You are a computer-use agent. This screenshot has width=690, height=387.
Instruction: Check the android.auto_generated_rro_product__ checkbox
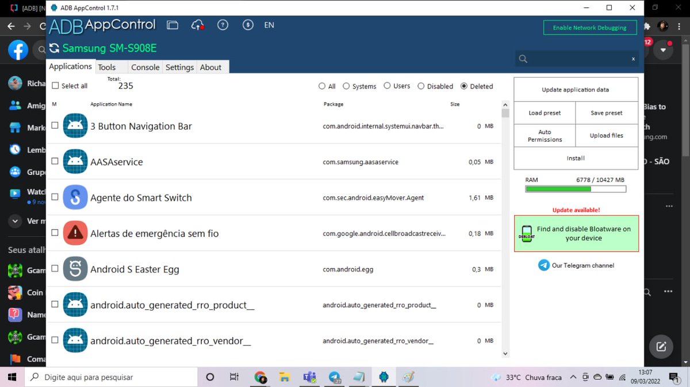[x=55, y=304]
